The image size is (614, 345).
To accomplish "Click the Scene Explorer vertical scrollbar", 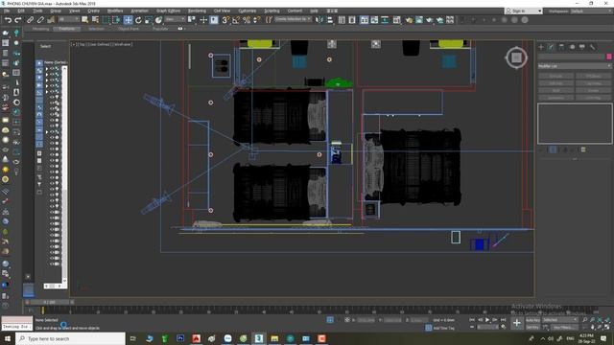I will (x=64, y=174).
